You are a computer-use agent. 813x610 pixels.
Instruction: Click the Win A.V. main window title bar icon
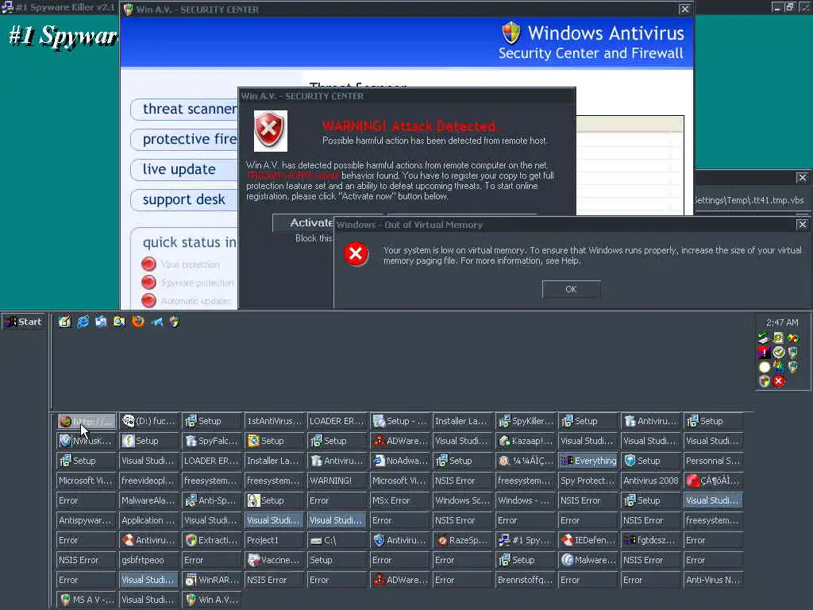pos(128,10)
